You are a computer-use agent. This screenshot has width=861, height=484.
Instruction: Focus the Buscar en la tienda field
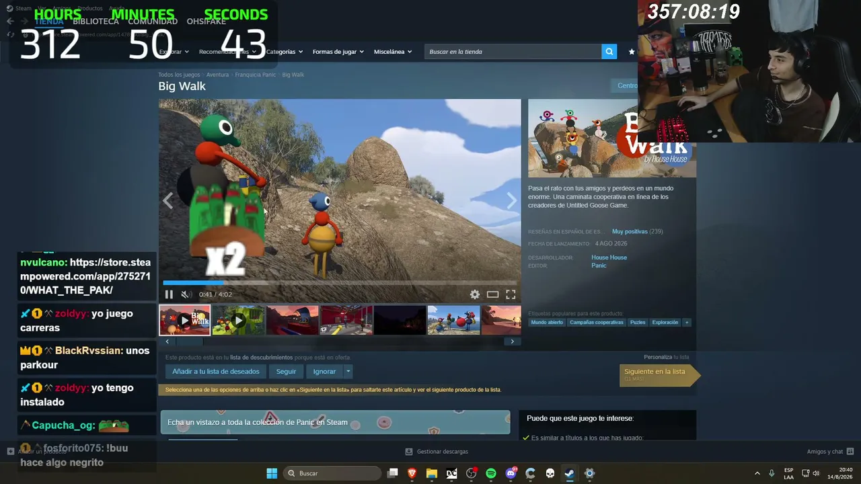513,52
